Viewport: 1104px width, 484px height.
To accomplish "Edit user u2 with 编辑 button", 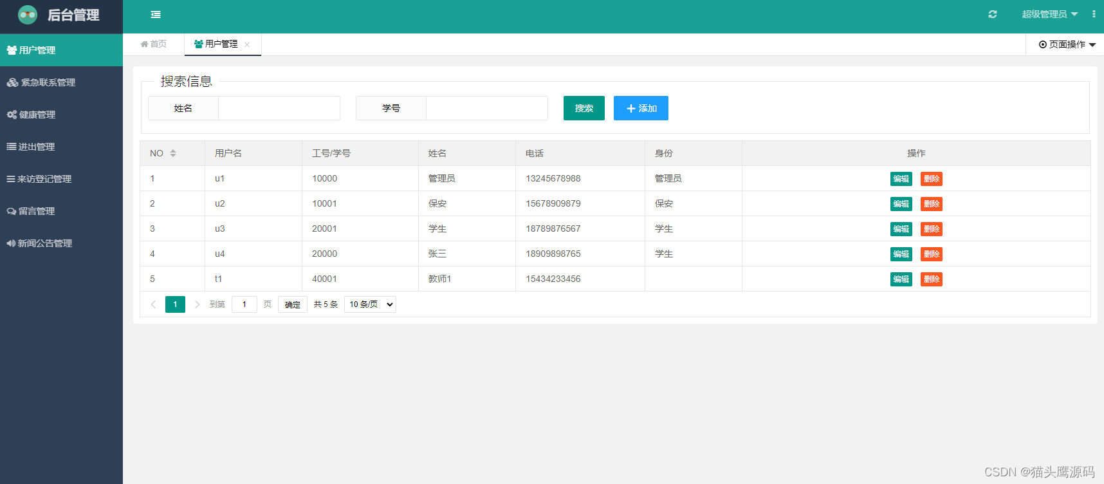I will coord(901,204).
